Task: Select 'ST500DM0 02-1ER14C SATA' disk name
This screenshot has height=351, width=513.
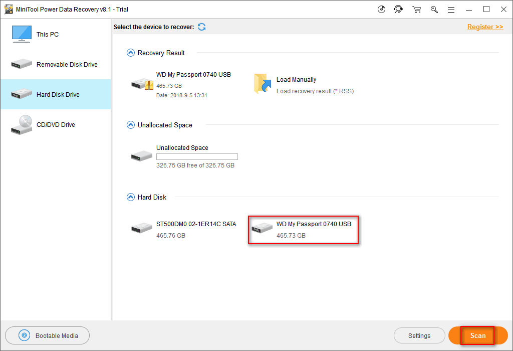Action: click(196, 224)
